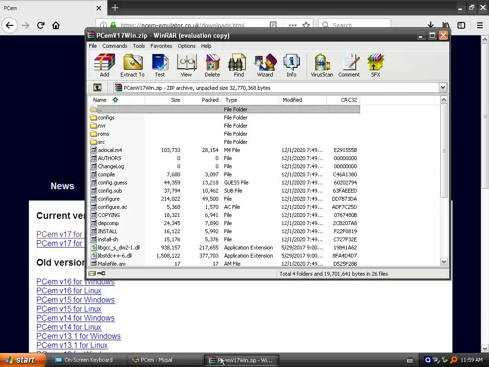
Task: Click the drive icon in WinRAR status bar
Action: (92, 273)
